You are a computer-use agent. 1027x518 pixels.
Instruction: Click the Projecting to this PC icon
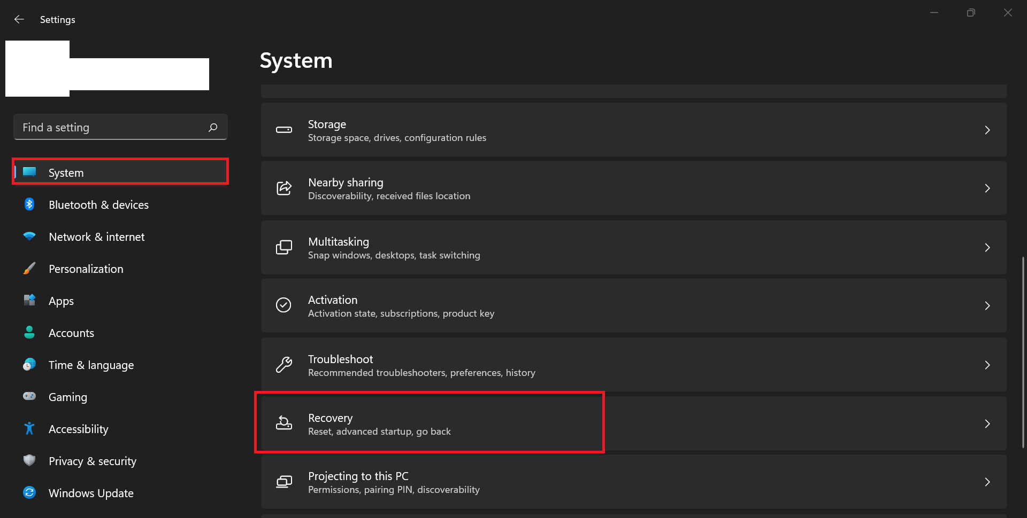pyautogui.click(x=283, y=482)
